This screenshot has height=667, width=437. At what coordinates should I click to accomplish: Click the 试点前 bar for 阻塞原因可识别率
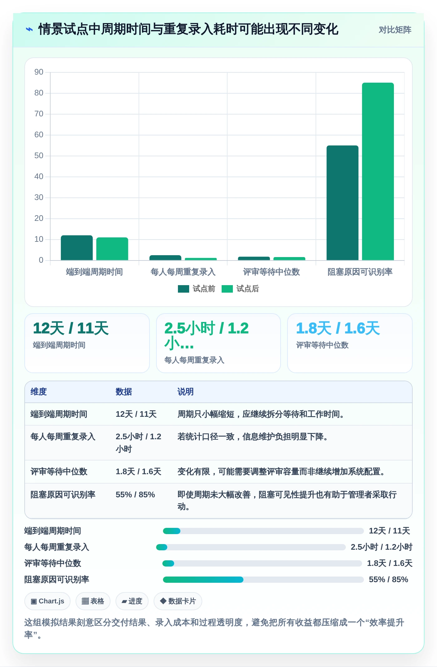[x=342, y=203]
